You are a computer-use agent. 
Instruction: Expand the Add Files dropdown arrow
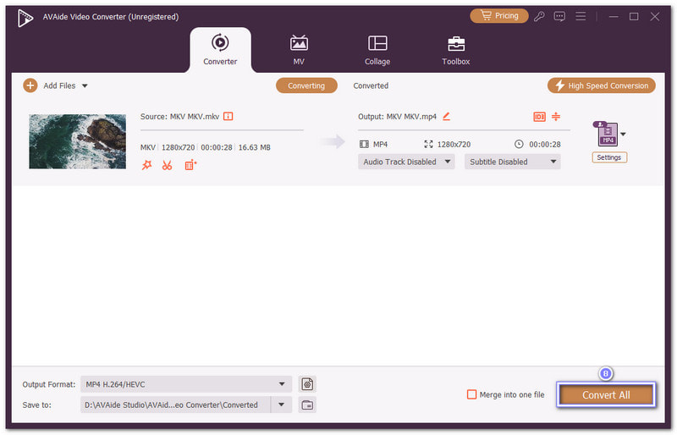pos(85,86)
